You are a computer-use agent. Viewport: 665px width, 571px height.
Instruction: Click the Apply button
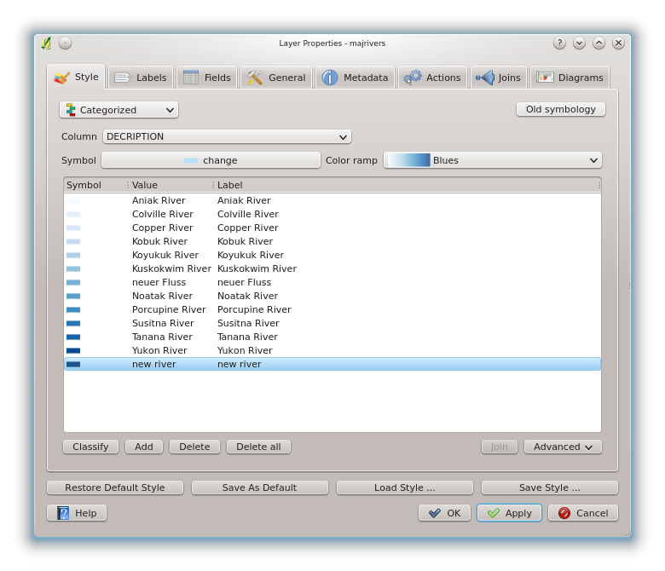509,513
